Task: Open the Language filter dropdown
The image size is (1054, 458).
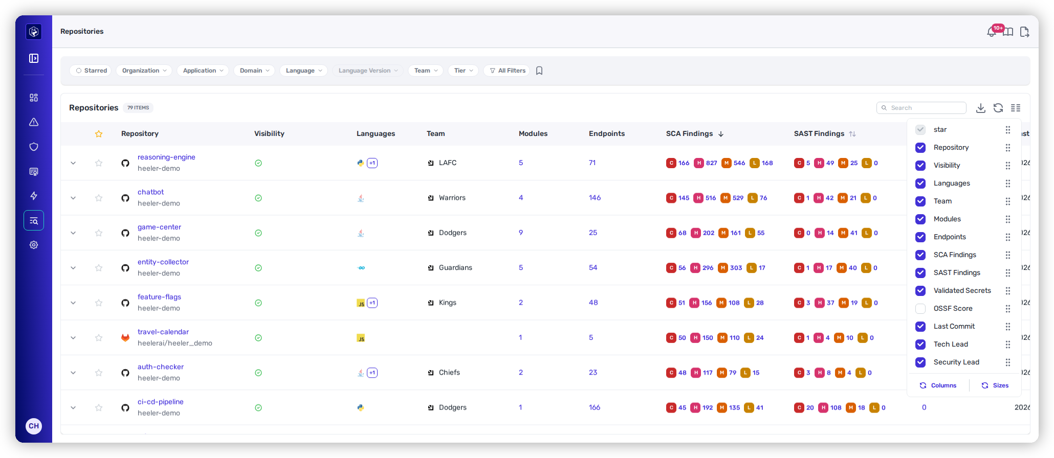Action: pyautogui.click(x=304, y=71)
